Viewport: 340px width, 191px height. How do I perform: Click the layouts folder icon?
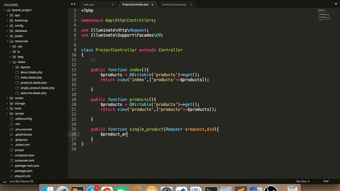coord(17,67)
